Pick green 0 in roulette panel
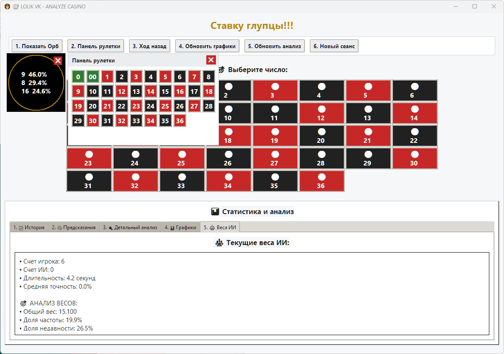 point(78,77)
